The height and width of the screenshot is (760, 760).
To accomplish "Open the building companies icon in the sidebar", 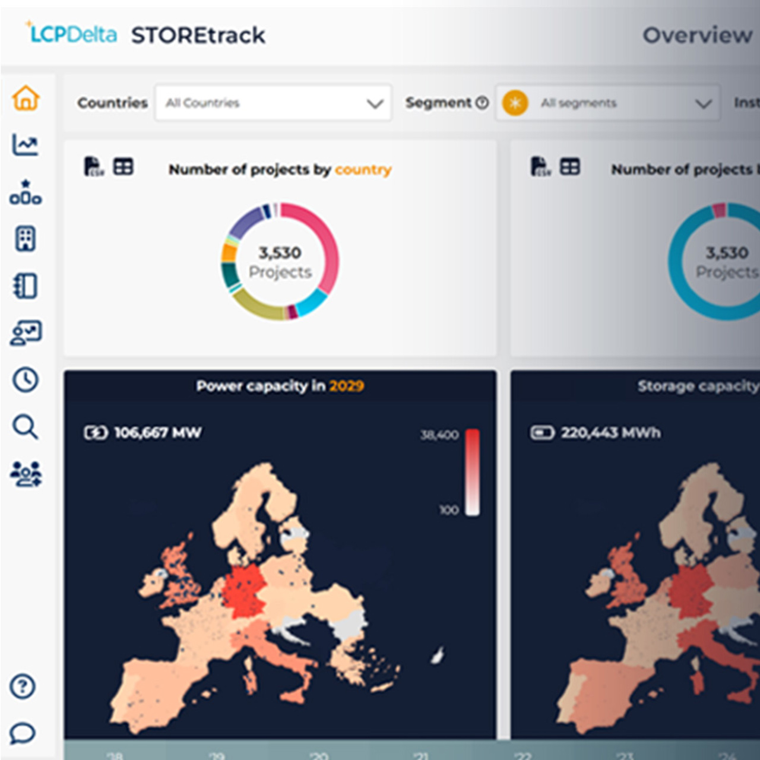I will [x=26, y=239].
